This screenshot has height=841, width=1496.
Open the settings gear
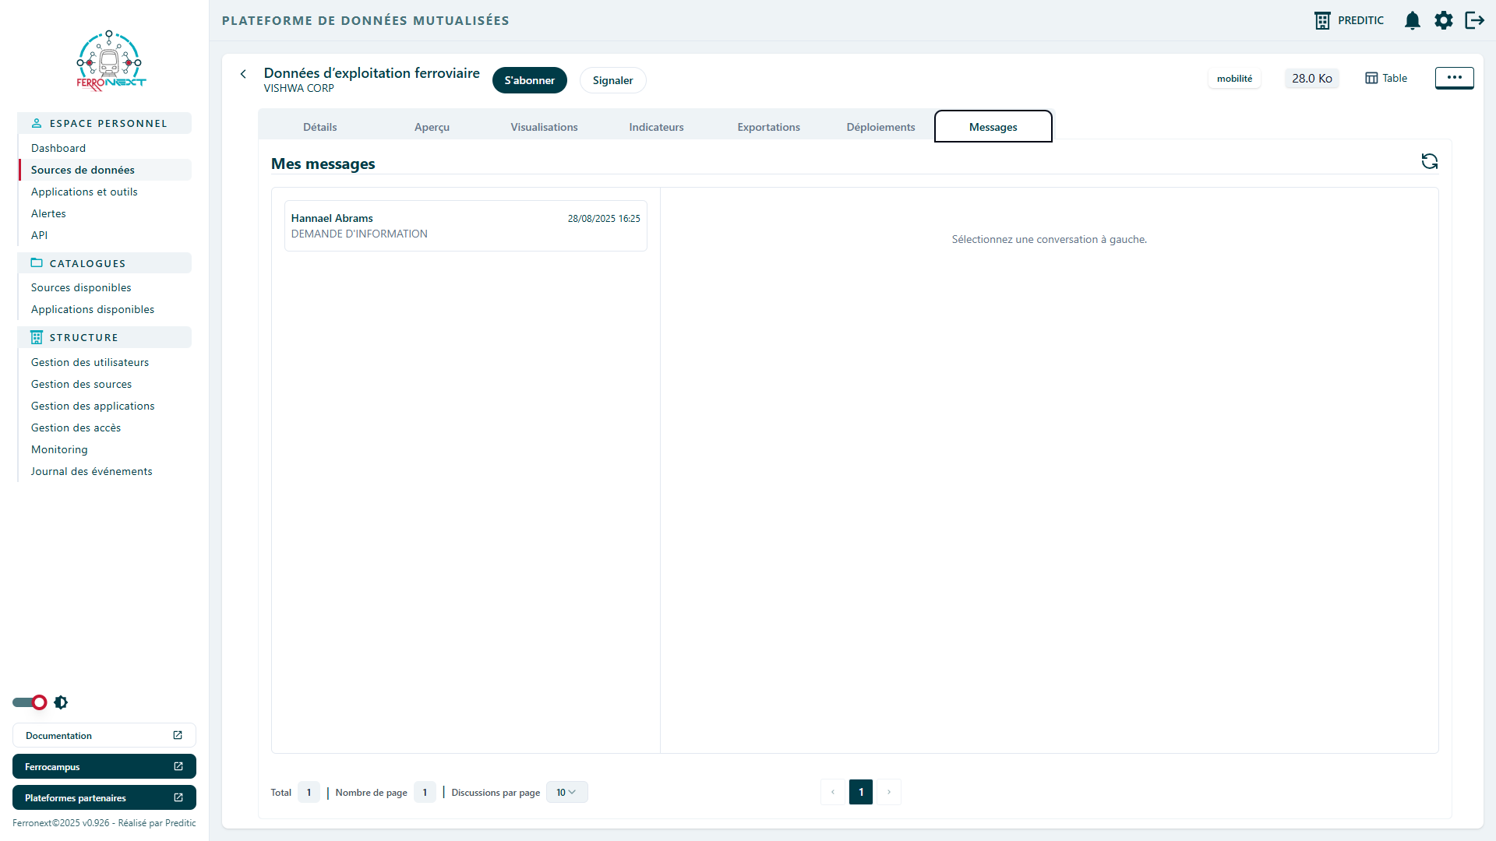coord(1443,20)
